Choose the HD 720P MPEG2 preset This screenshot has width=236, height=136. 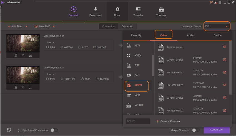point(192,110)
